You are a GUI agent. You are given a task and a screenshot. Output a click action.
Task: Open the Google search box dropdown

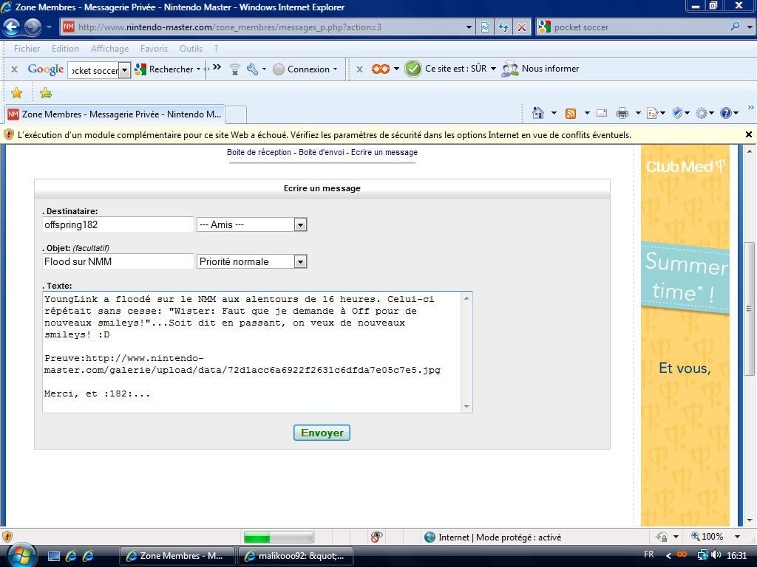tap(124, 70)
